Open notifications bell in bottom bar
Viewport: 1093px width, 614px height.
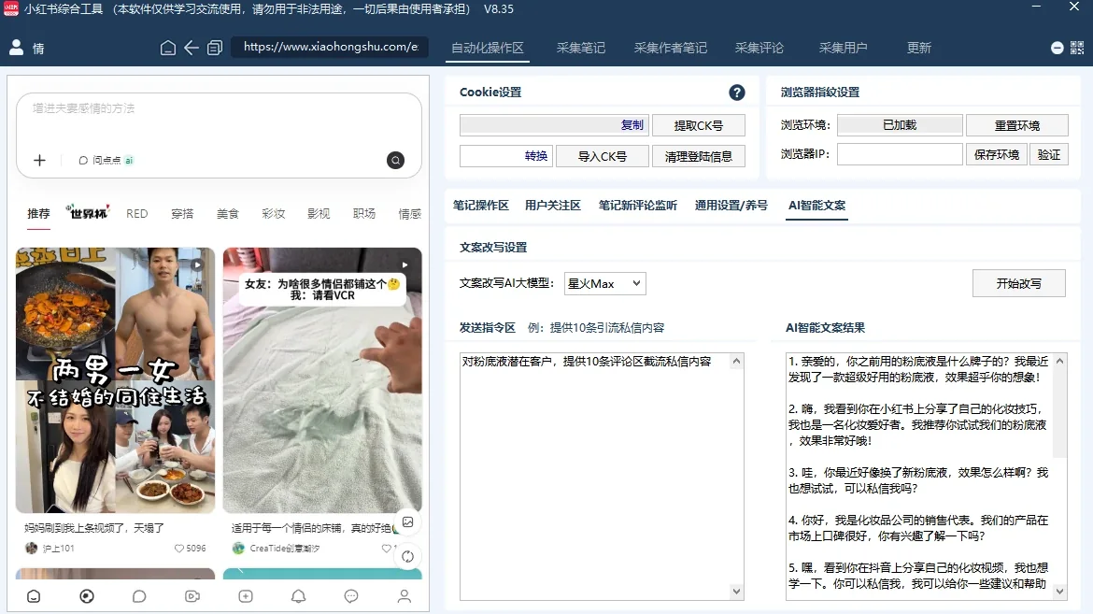click(x=298, y=596)
